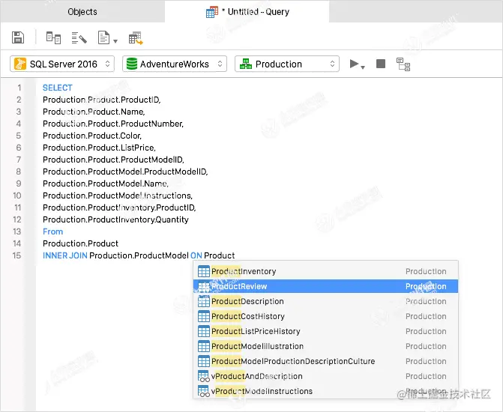Click the Beautify SQL icon
Image resolution: width=503 pixels, height=412 pixels.
pyautogui.click(x=79, y=38)
